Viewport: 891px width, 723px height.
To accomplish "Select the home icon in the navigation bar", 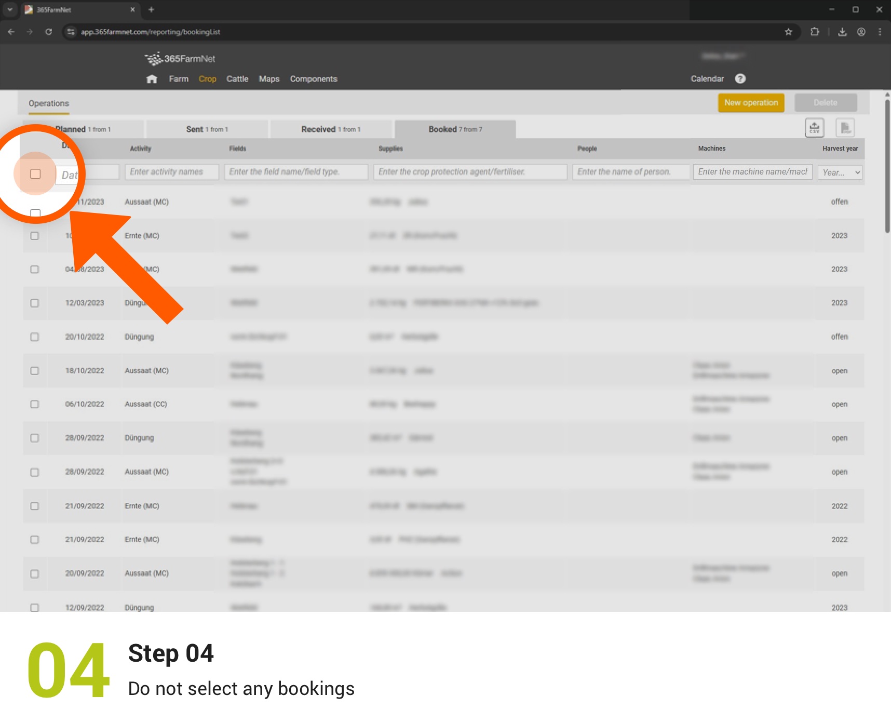I will pos(152,79).
